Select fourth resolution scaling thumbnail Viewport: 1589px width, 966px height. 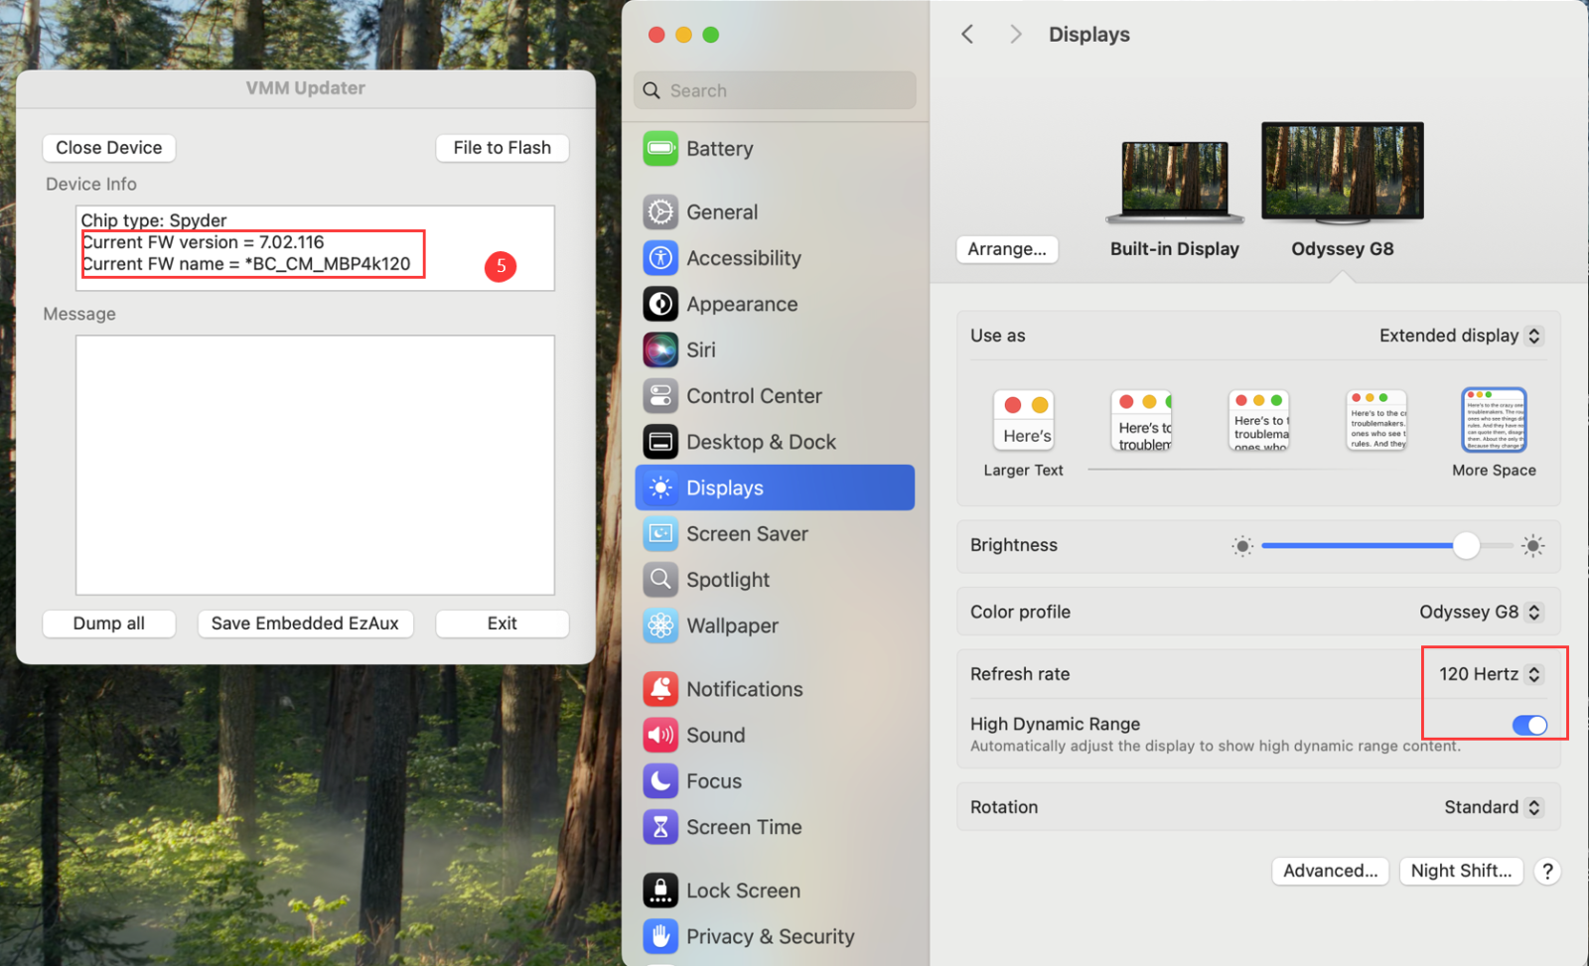point(1376,420)
